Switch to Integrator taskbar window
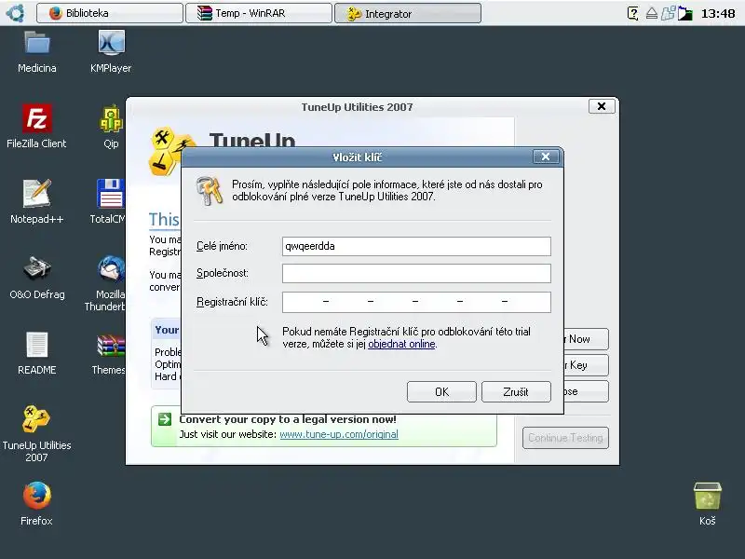 (408, 13)
